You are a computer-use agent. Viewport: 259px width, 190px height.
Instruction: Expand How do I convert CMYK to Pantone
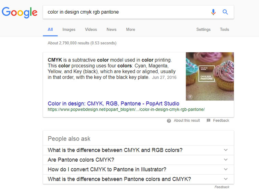(139, 169)
